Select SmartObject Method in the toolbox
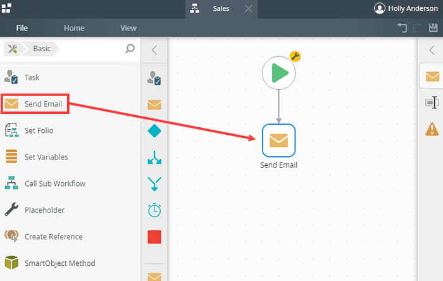 [70, 263]
